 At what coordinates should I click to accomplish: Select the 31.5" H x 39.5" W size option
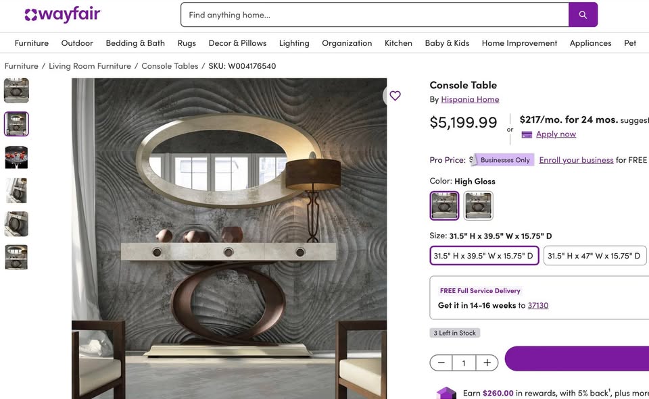click(484, 256)
